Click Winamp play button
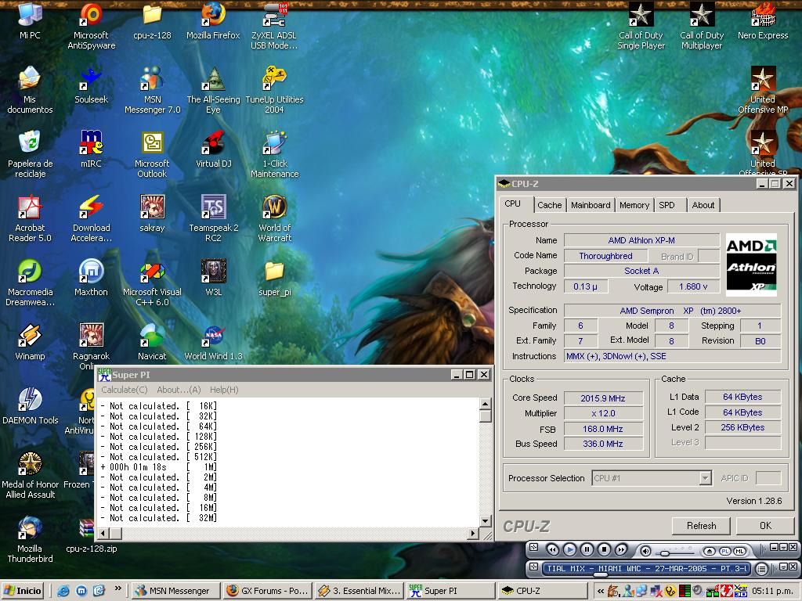This screenshot has width=802, height=601. click(x=569, y=550)
